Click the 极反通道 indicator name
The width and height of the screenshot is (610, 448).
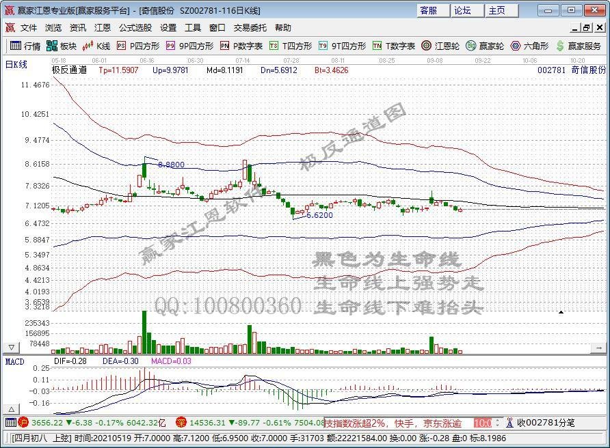pyautogui.click(x=69, y=70)
